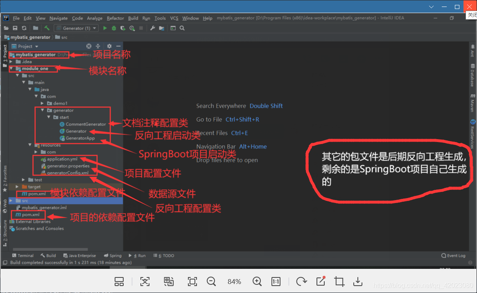Click the viewer crop icon
This screenshot has width=477, height=293.
click(x=339, y=282)
